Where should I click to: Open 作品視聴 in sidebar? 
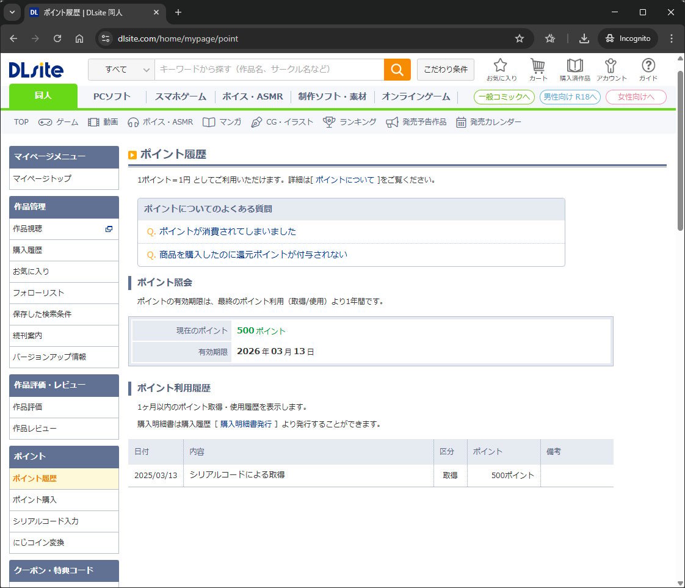(63, 229)
